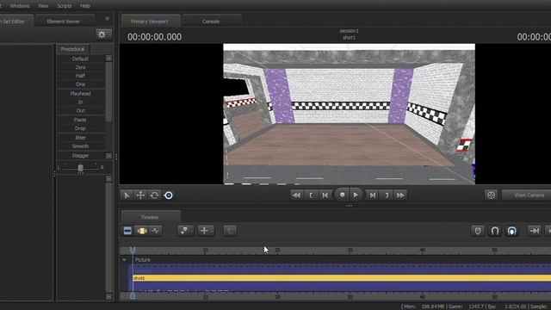The width and height of the screenshot is (551, 310).
Task: Toggle the lock icon in timeline toolbar
Action: pyautogui.click(x=478, y=231)
